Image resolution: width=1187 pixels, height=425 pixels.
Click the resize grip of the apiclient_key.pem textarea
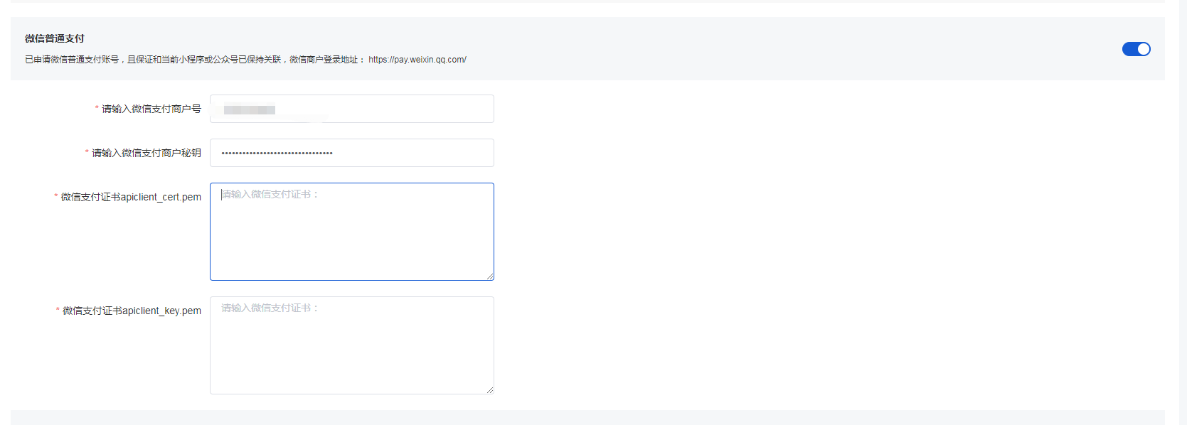click(490, 390)
